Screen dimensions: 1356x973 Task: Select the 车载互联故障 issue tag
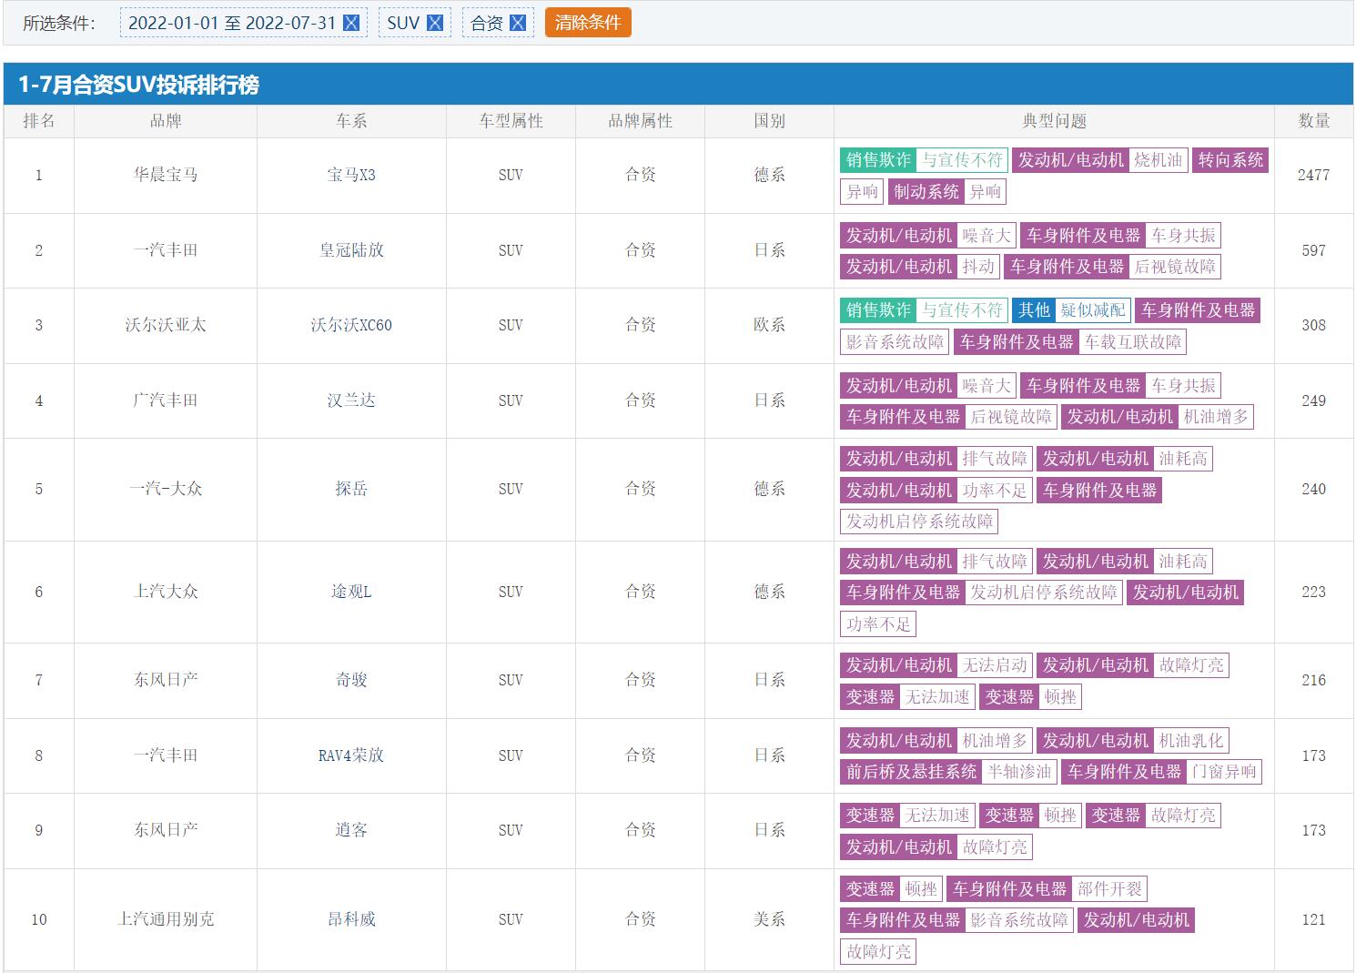click(x=1133, y=342)
